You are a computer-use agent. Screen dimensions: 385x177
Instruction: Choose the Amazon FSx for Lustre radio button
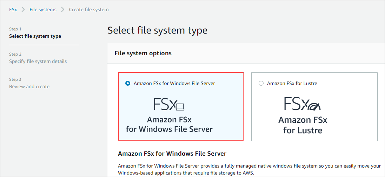pos(261,84)
